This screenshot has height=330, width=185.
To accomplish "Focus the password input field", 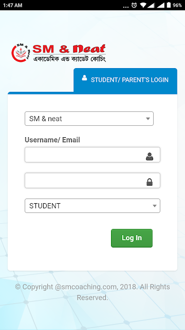I will pos(92,180).
